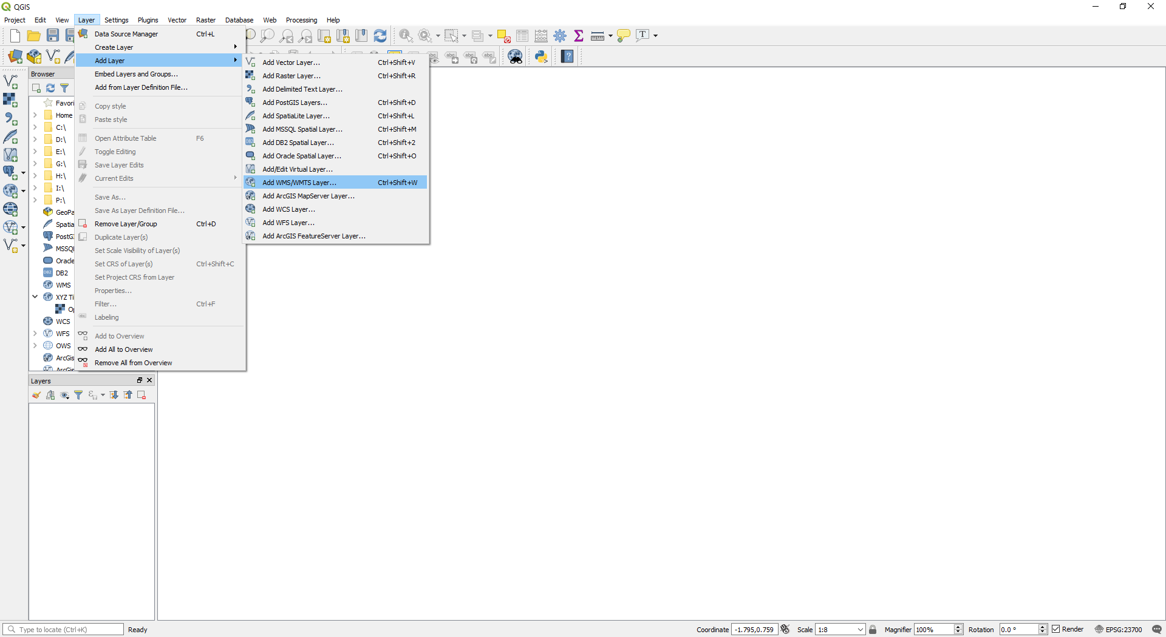Choose Add WFS Layer entry
The image size is (1166, 637).
click(x=336, y=223)
